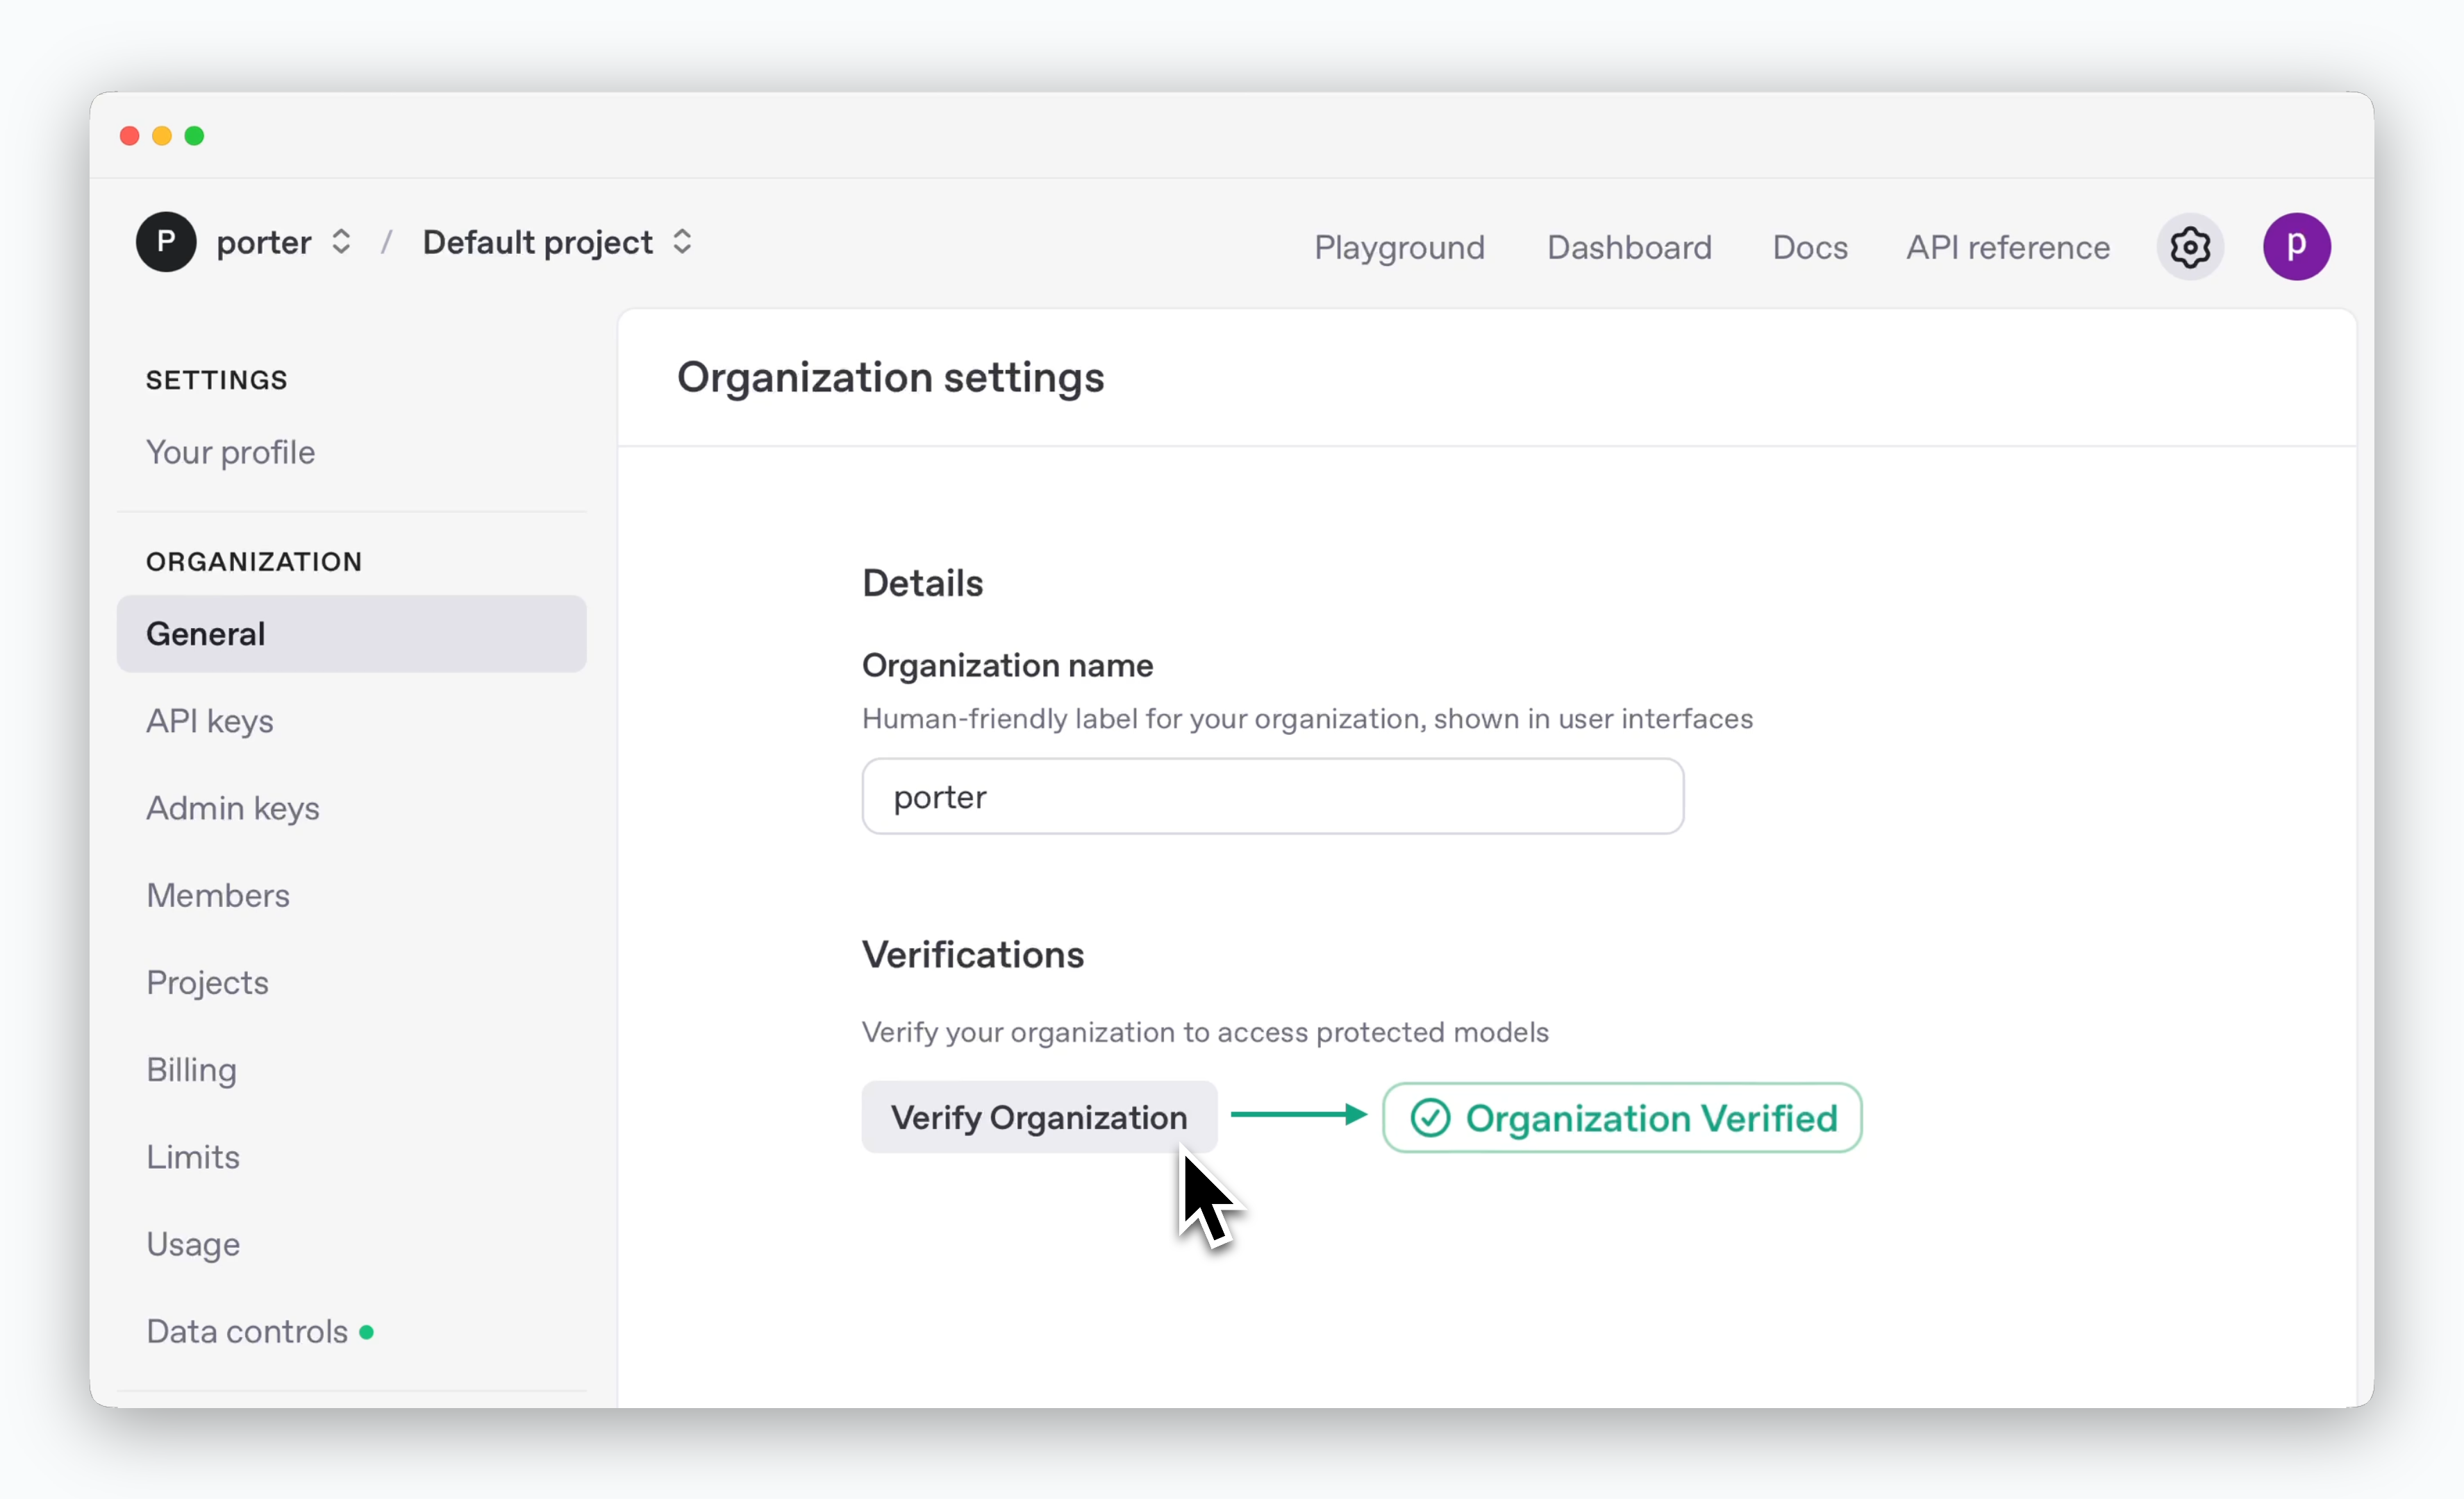
Task: Minimize the window with the yellow button
Action: point(162,136)
